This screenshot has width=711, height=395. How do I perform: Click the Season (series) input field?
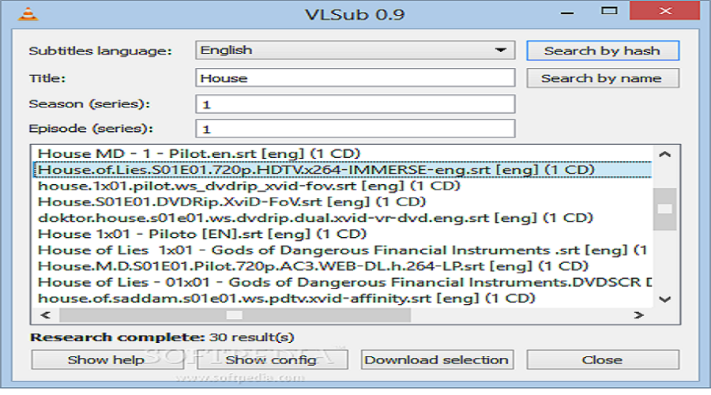click(x=355, y=103)
